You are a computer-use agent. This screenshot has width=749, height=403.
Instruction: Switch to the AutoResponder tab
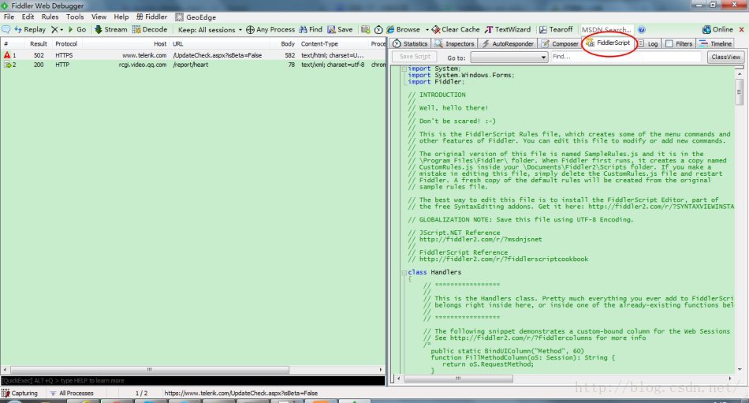tap(507, 43)
